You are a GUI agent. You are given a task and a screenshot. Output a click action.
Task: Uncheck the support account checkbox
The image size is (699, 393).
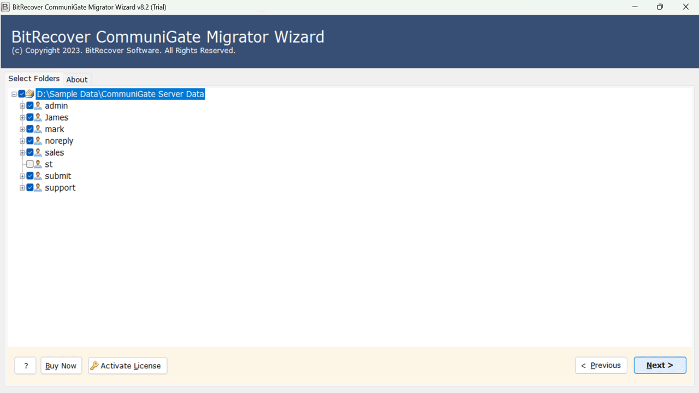coord(30,188)
